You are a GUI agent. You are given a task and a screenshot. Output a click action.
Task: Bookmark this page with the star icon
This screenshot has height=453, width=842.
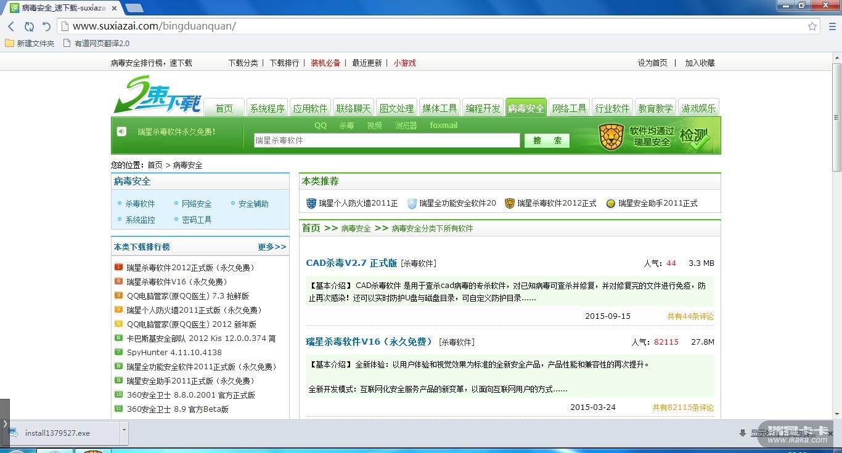pos(812,26)
